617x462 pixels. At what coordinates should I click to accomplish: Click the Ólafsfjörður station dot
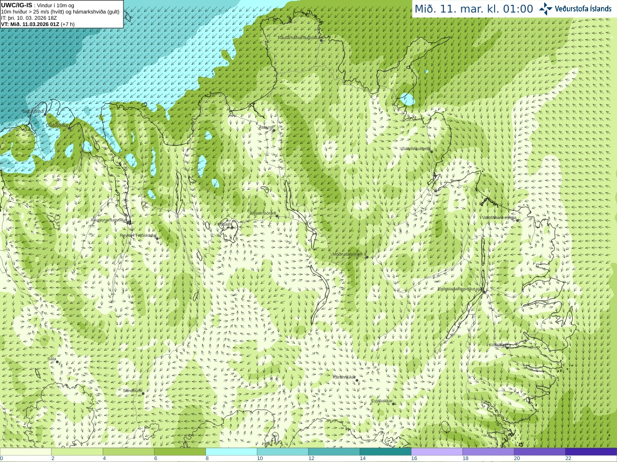(70, 128)
